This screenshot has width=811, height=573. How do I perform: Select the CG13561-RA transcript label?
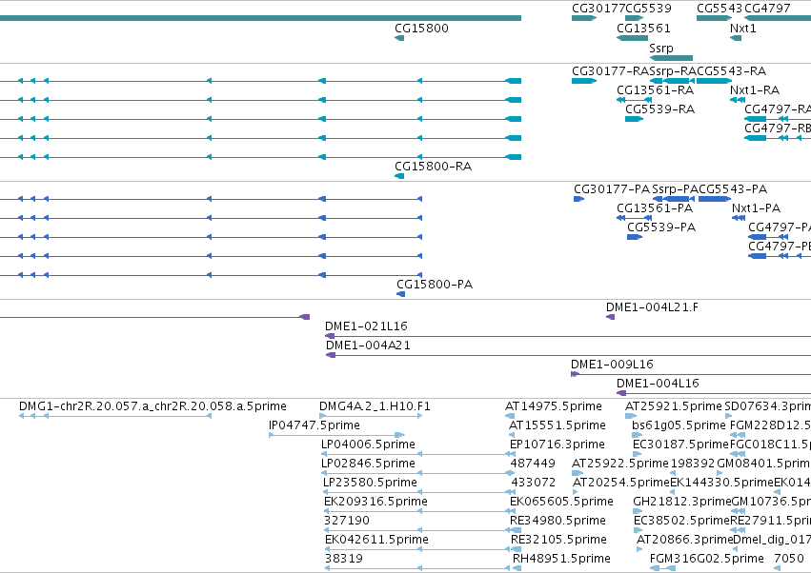[x=656, y=90]
